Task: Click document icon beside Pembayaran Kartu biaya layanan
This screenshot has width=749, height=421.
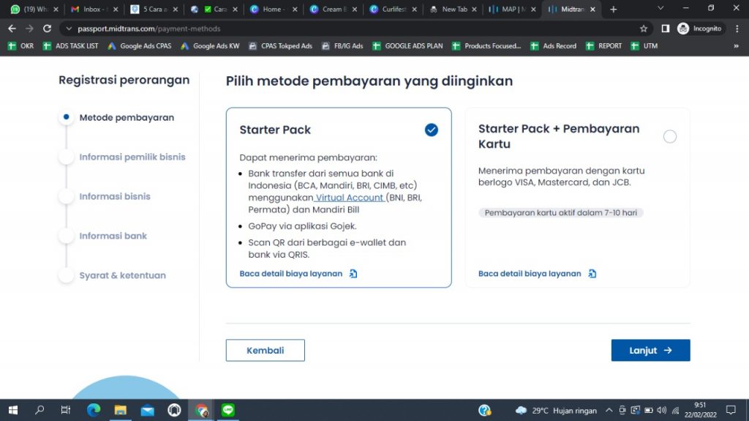Action: 592,274
